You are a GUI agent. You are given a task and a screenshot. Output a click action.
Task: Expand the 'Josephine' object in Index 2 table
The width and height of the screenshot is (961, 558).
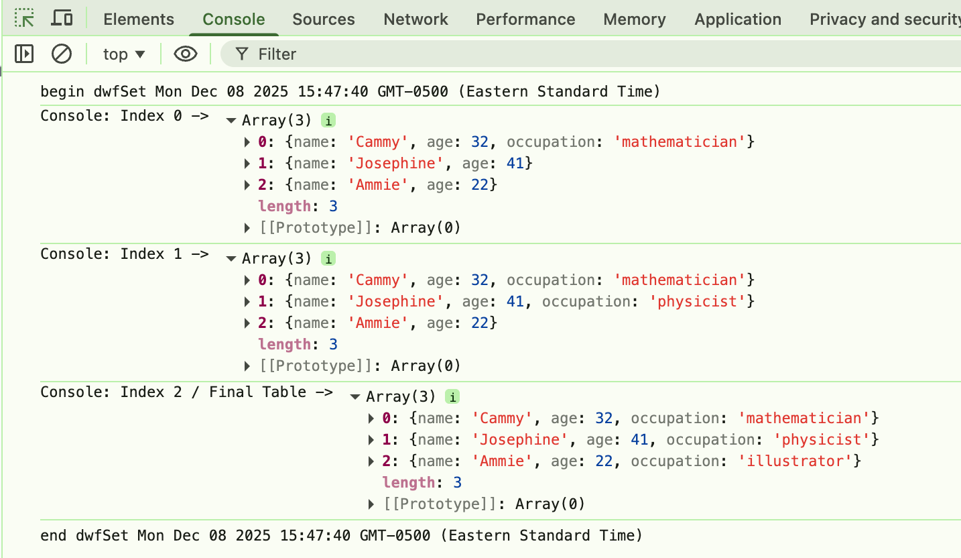pos(371,439)
